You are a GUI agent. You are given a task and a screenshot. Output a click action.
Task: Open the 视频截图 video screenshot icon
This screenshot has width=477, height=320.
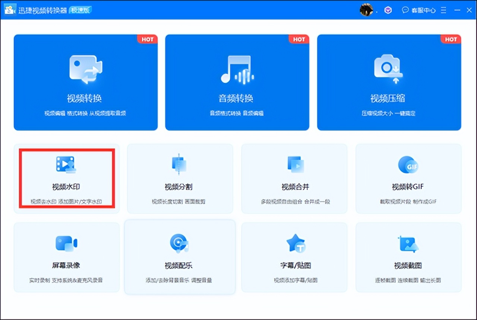408,244
